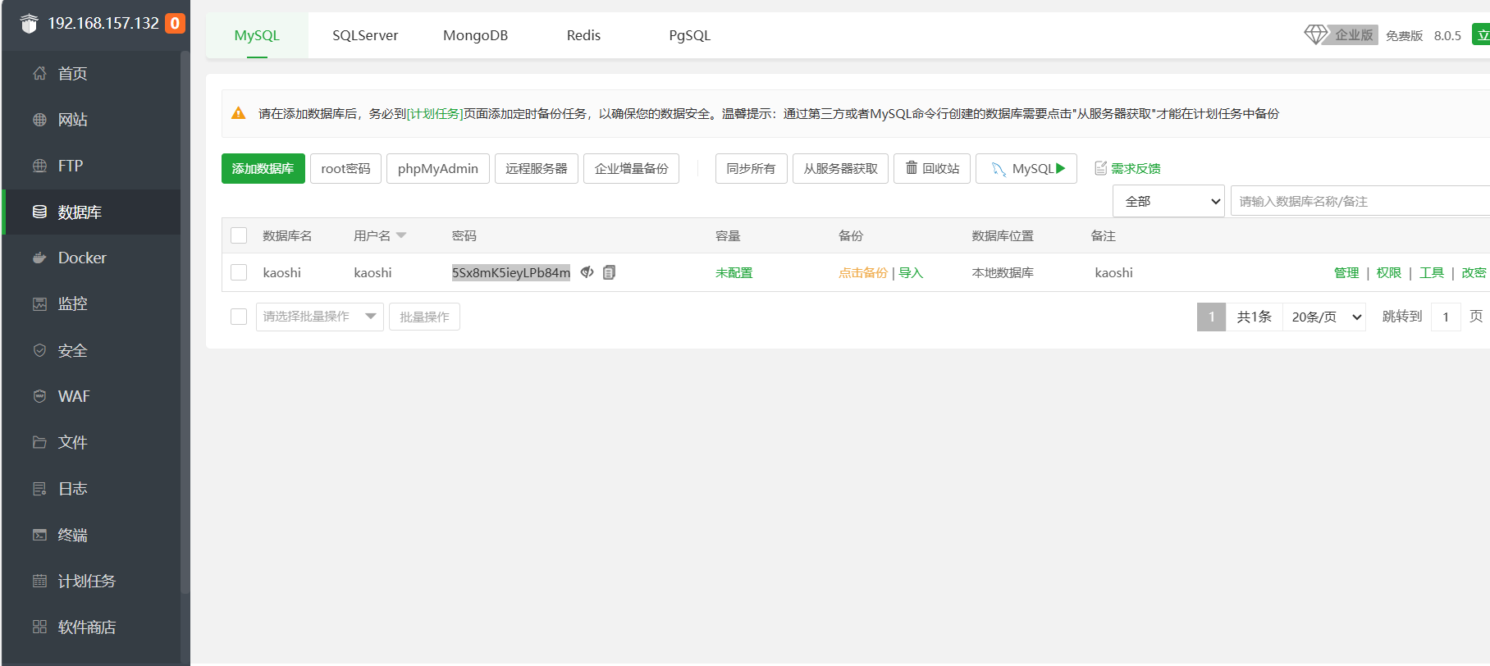The height and width of the screenshot is (666, 1490).
Task: Sort by 用户名 column arrow
Action: [401, 235]
